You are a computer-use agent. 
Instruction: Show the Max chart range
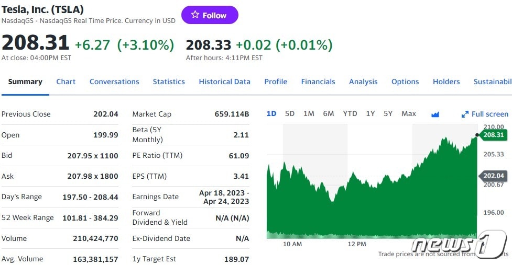[409, 113]
